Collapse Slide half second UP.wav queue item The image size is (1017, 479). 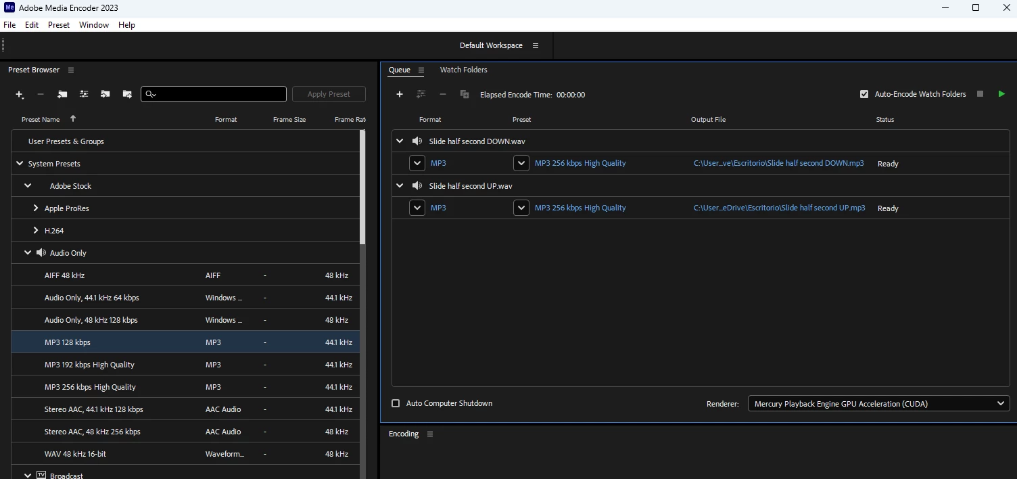(400, 185)
